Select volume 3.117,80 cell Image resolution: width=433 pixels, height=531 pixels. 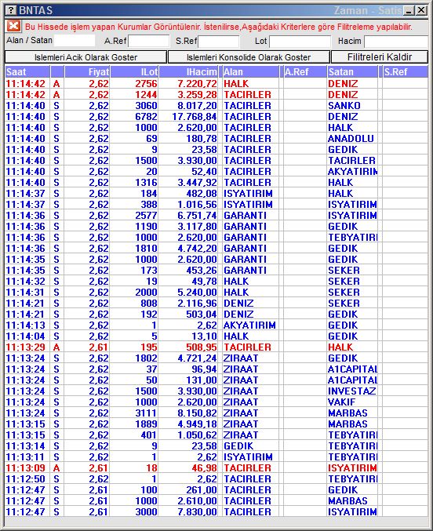coord(188,226)
